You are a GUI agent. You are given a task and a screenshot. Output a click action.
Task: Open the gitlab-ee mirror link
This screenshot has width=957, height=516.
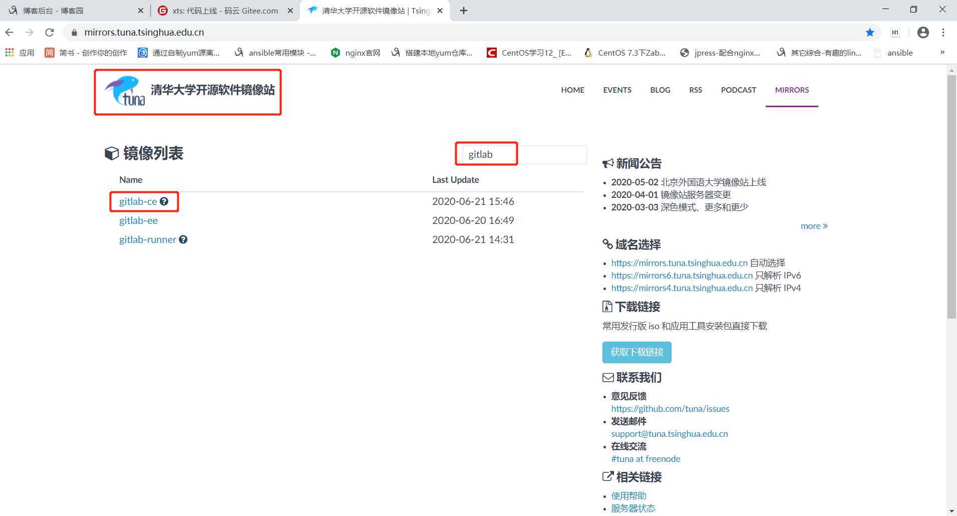(138, 220)
